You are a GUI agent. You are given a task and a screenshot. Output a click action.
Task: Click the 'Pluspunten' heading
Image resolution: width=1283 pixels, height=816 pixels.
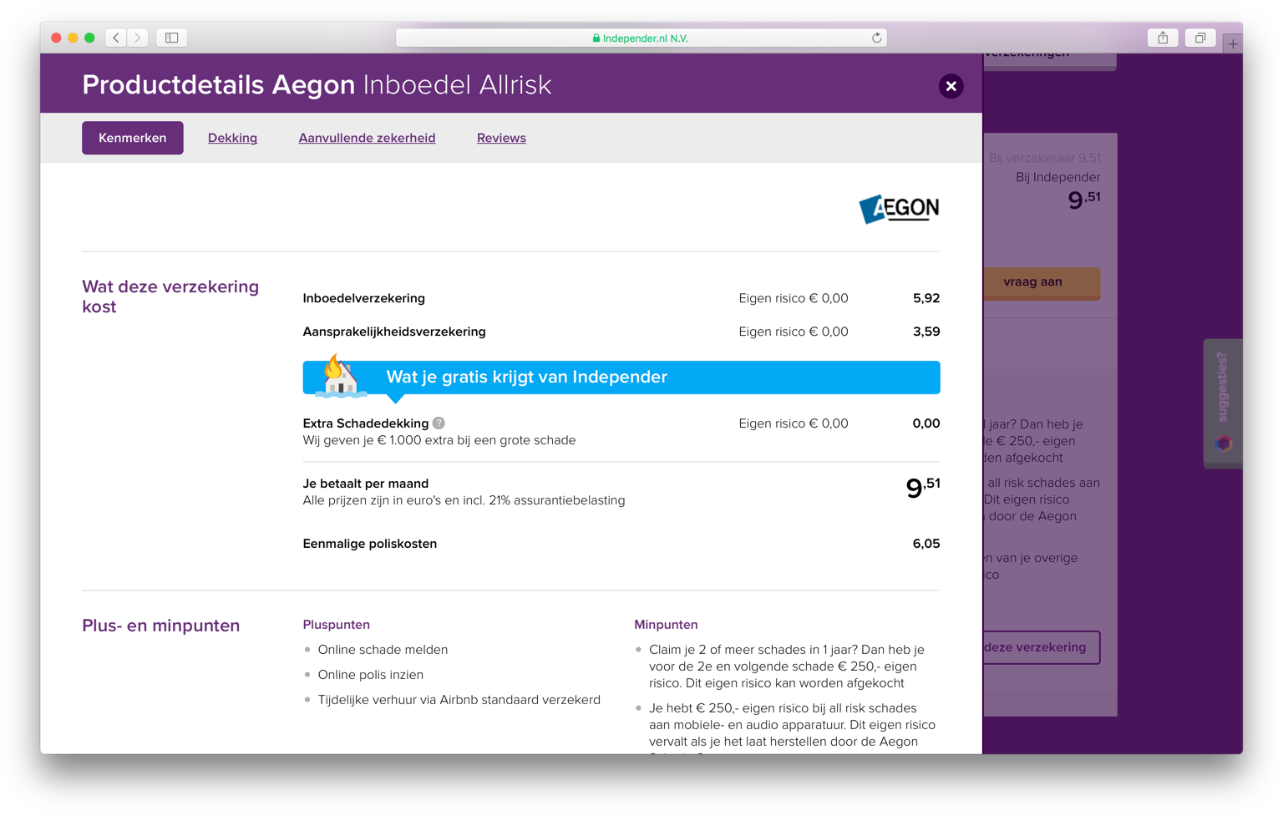pyautogui.click(x=336, y=625)
